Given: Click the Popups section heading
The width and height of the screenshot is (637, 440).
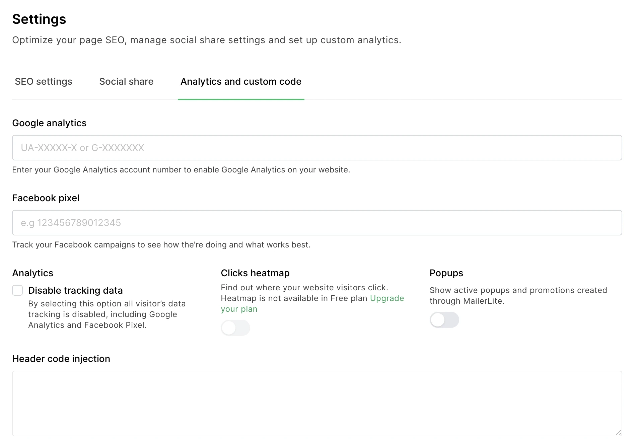Looking at the screenshot, I should coord(446,273).
